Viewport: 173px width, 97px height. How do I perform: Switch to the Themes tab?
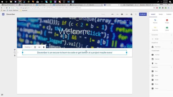(169, 14)
